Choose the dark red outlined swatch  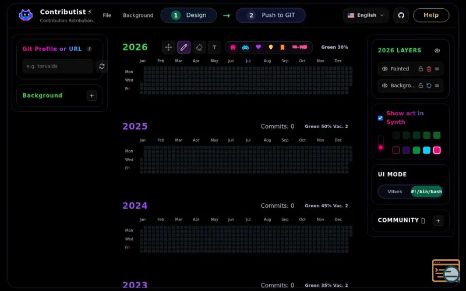pos(396,150)
